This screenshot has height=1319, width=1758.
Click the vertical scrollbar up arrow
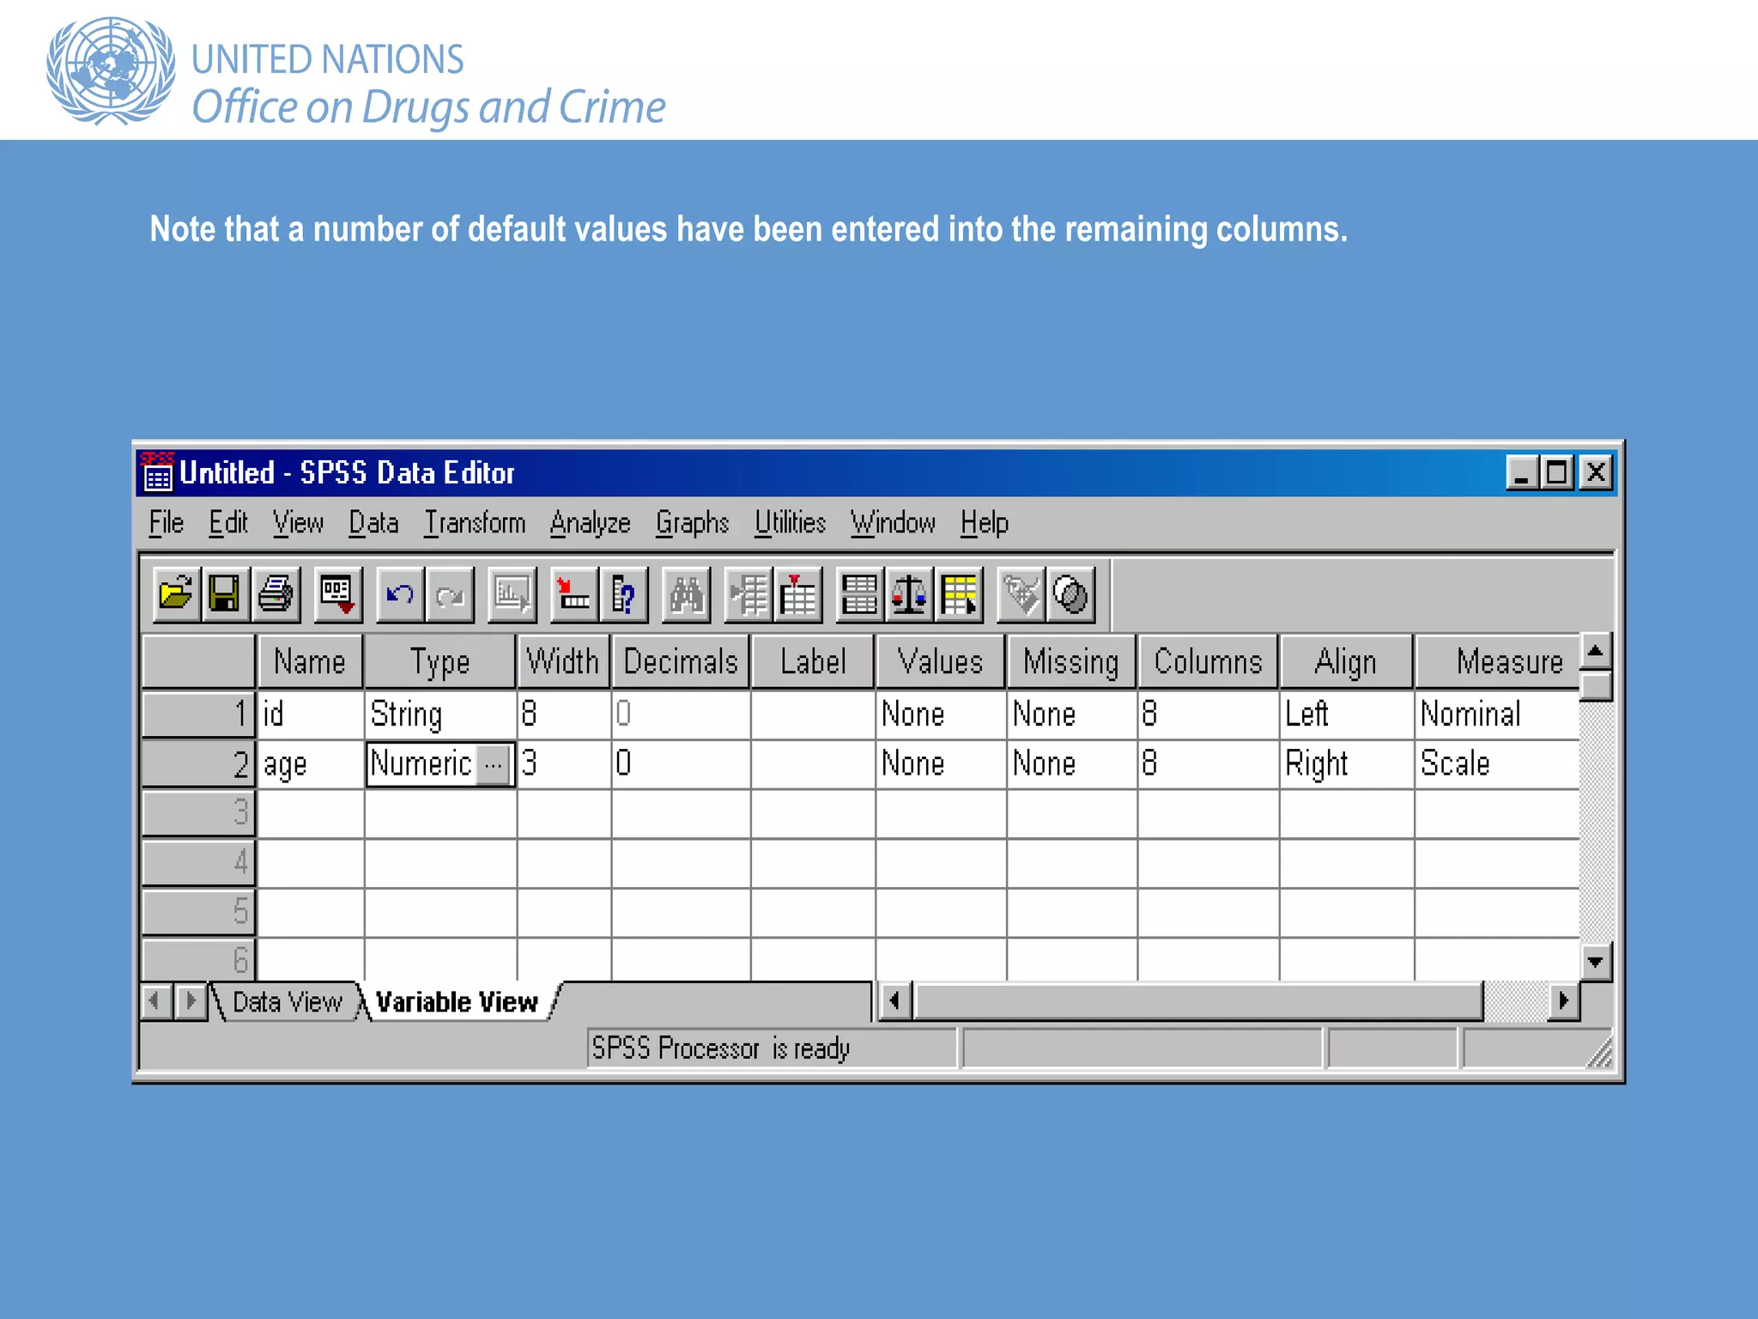tap(1596, 651)
